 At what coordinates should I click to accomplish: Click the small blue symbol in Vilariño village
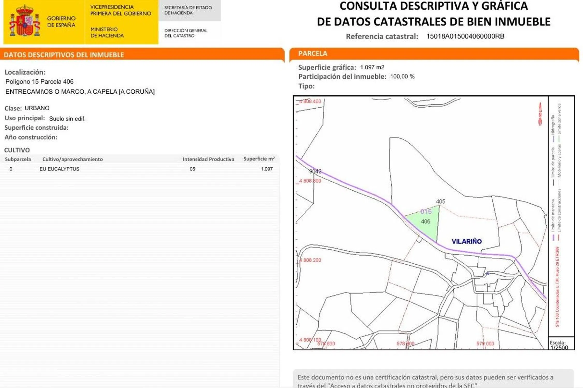click(487, 273)
